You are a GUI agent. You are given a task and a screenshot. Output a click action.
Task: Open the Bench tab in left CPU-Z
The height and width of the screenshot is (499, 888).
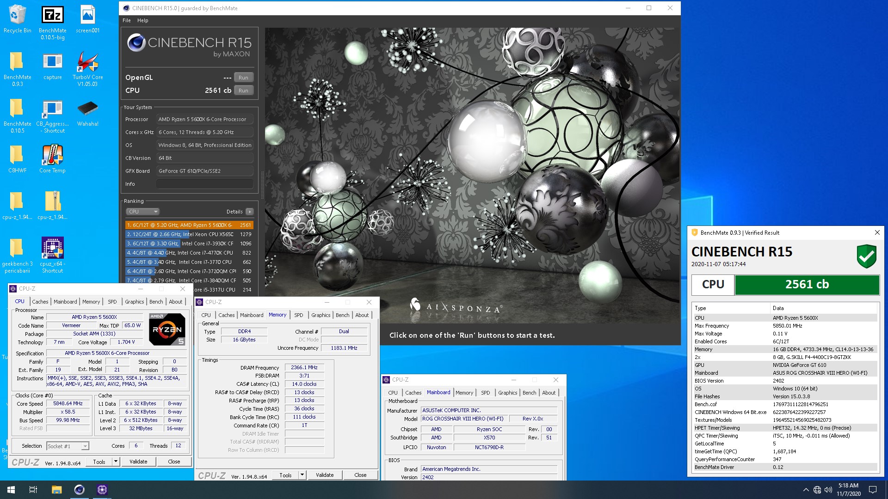pos(156,302)
